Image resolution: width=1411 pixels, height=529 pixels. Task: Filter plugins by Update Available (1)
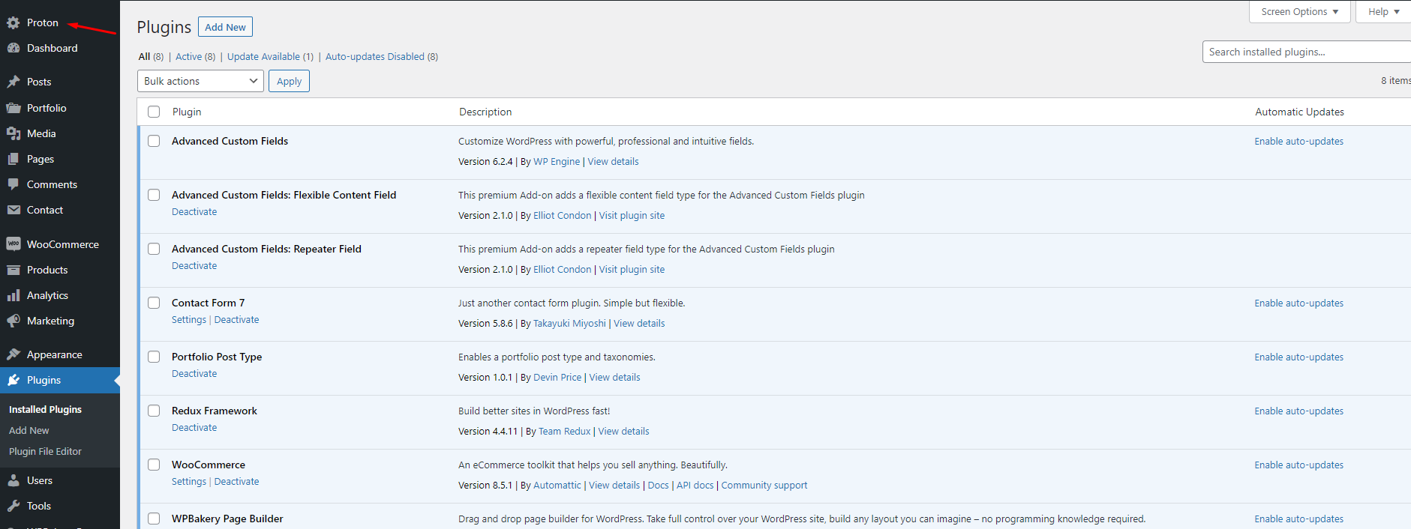click(270, 57)
